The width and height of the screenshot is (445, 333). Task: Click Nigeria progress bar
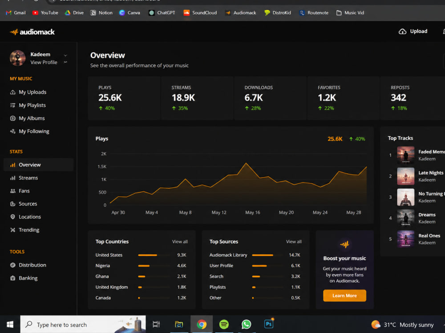click(154, 266)
